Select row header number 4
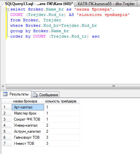The image size is (140, 154). pos(7,125)
